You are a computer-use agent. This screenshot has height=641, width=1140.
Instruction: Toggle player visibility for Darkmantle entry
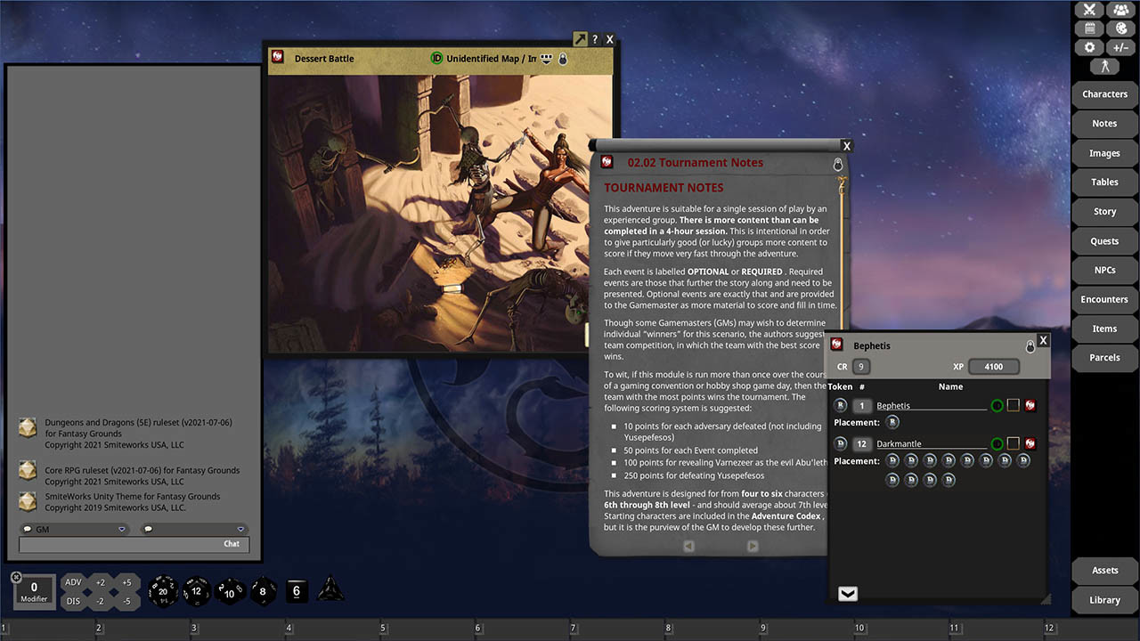997,443
